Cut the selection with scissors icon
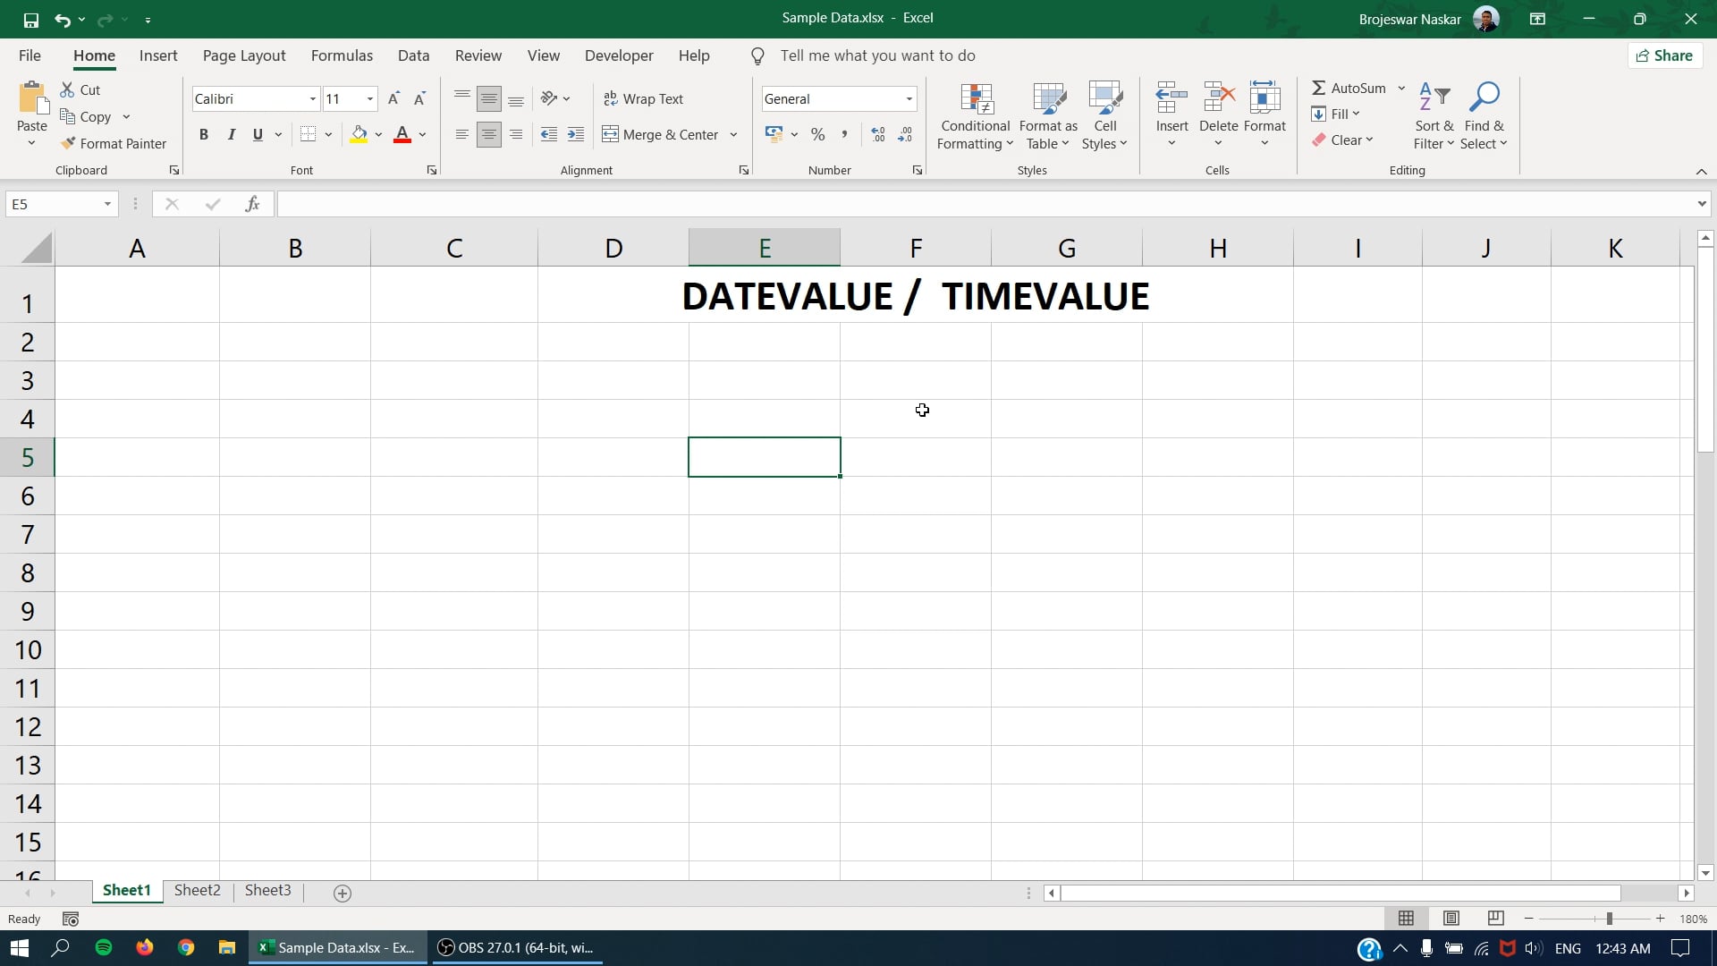The width and height of the screenshot is (1717, 966). [x=68, y=89]
